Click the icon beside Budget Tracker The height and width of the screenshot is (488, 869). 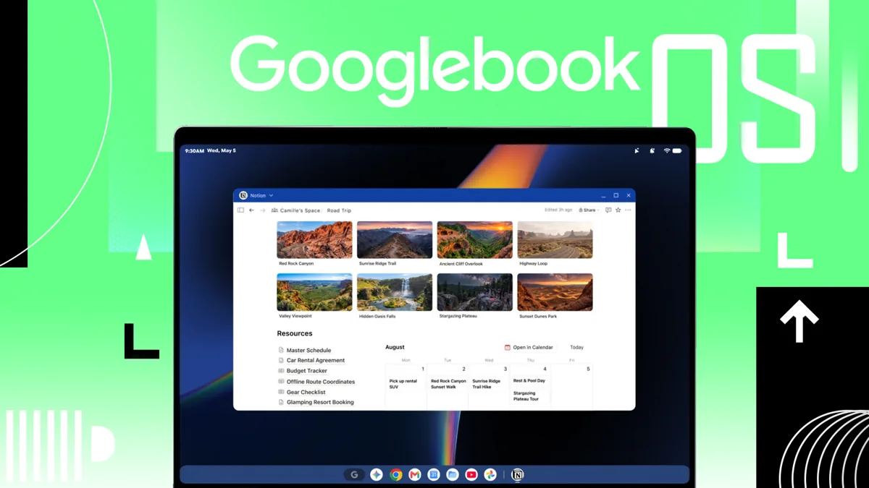point(281,371)
